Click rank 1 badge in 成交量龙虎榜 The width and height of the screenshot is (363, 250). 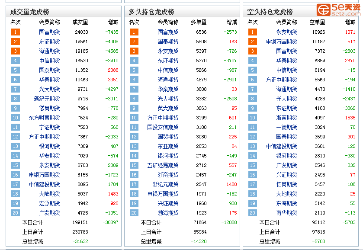click(x=15, y=32)
